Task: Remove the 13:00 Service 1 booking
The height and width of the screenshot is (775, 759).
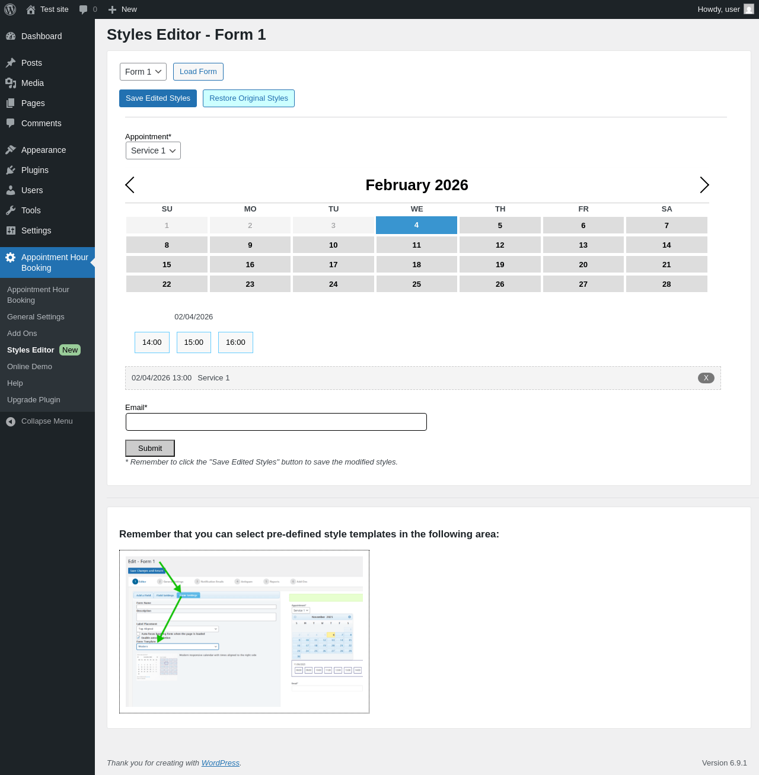Action: pyautogui.click(x=706, y=378)
